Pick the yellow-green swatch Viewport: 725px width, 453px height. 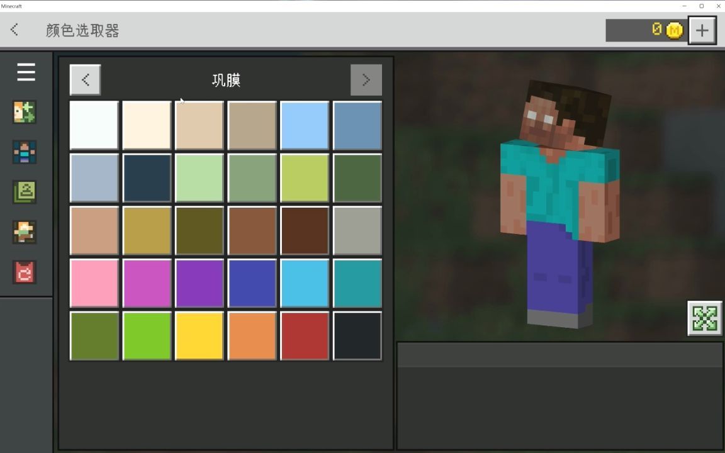(305, 178)
